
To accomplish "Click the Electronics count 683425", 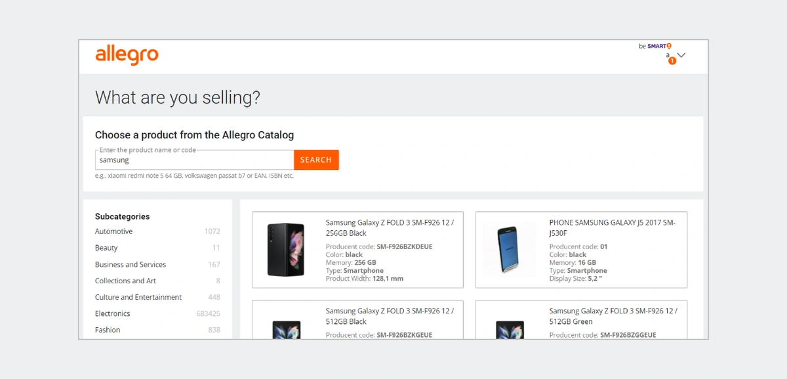I will (x=208, y=314).
